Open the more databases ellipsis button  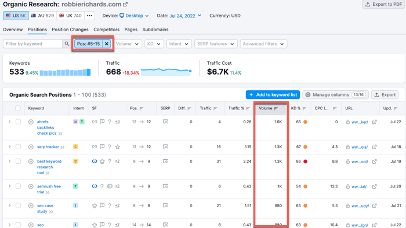[89, 16]
